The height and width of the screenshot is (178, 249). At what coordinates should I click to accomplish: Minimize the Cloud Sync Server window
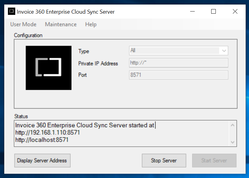pyautogui.click(x=193, y=12)
